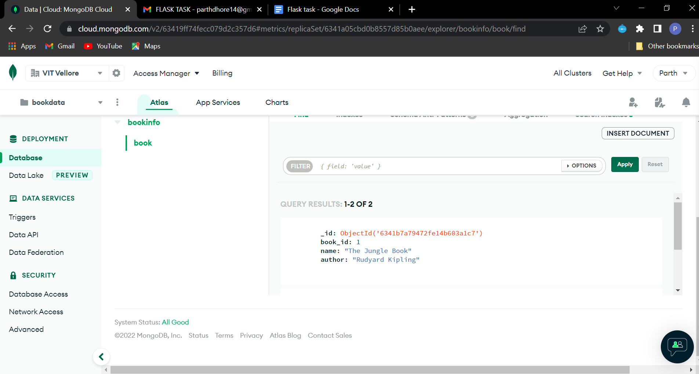
Task: Bookmark this page with star icon
Action: (600, 29)
